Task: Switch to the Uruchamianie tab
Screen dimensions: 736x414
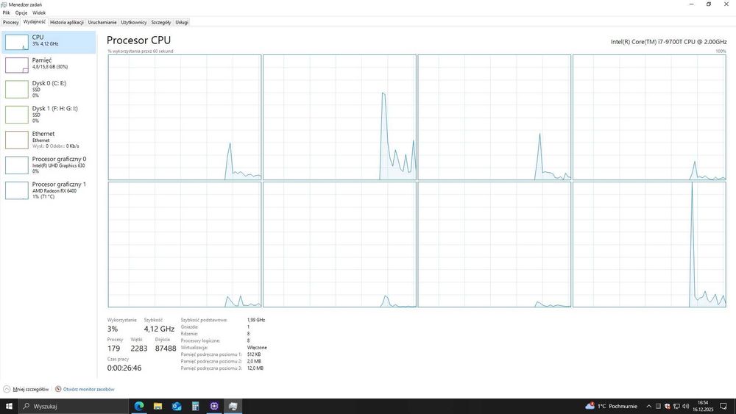Action: 102,22
